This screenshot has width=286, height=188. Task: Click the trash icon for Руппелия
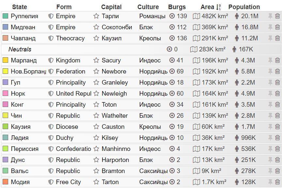pos(278,16)
